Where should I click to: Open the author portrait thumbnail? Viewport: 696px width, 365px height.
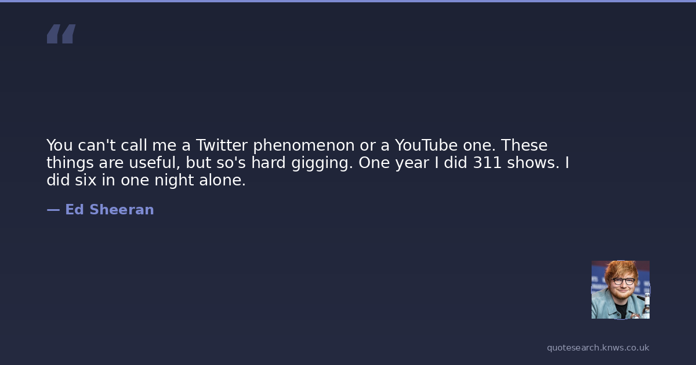tap(620, 290)
